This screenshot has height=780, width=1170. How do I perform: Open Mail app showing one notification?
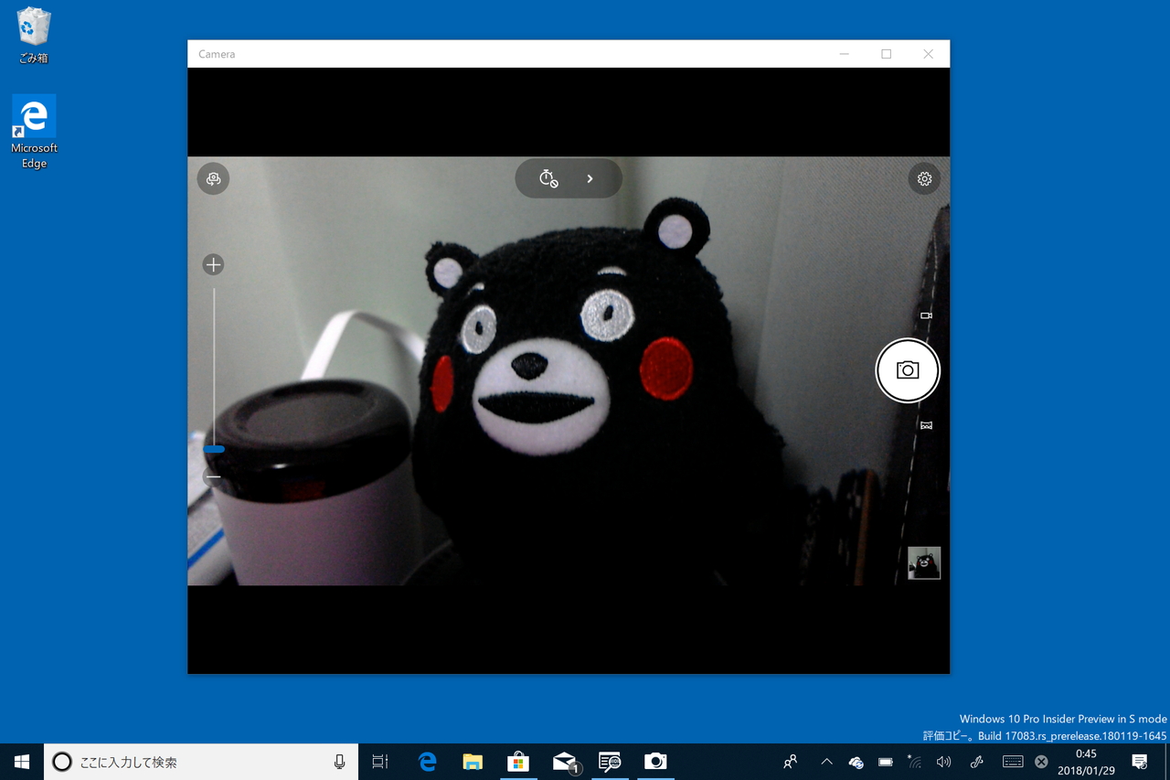pos(564,761)
